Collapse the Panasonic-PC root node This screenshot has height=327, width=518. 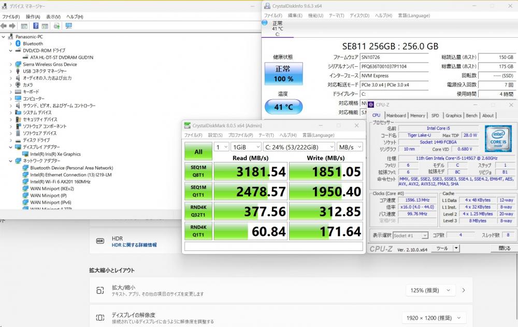(3, 37)
